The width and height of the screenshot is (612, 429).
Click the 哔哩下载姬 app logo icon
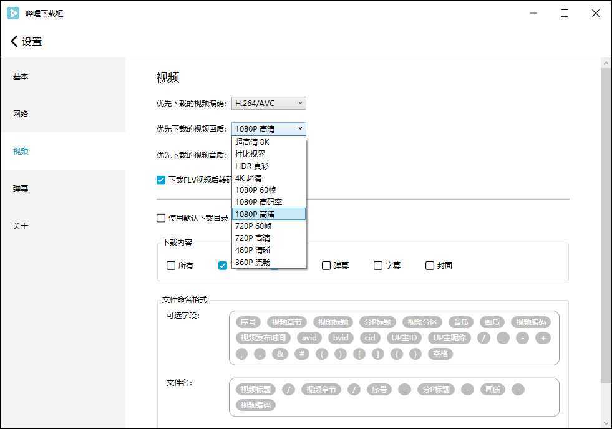coord(13,12)
